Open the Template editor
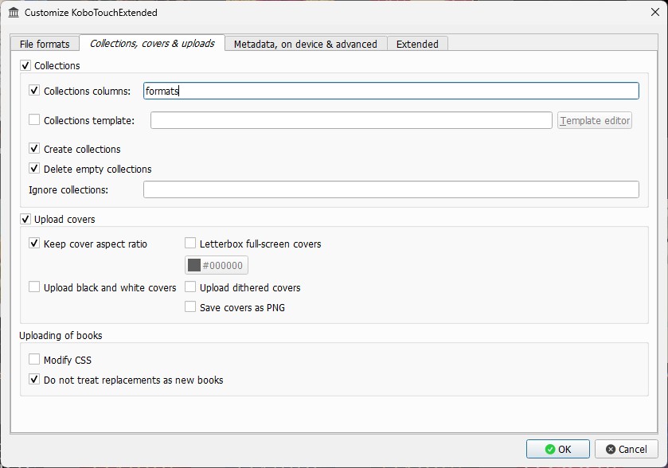 point(595,120)
